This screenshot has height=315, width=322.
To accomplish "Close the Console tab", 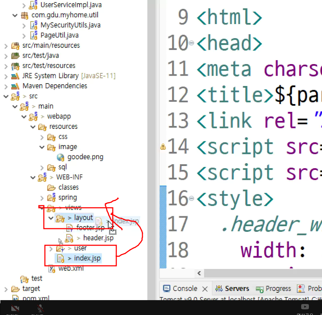I will point(205,289).
